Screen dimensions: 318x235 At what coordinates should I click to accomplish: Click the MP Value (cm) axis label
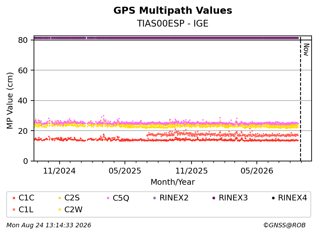point(10,101)
